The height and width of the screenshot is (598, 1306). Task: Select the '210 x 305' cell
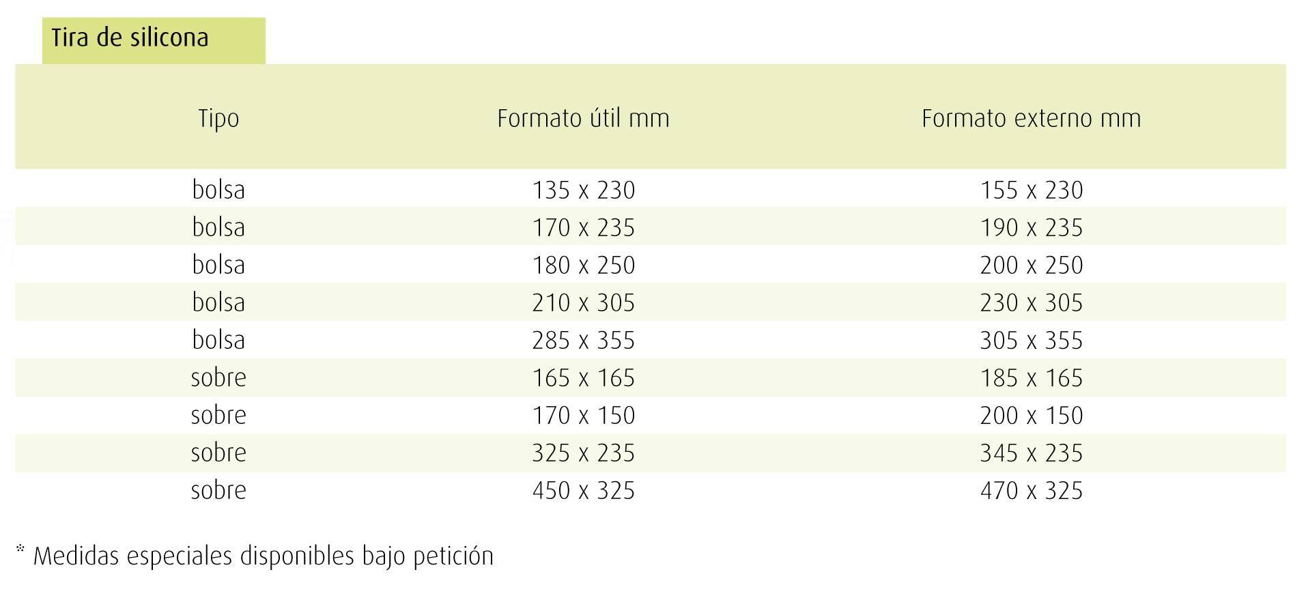coord(583,302)
